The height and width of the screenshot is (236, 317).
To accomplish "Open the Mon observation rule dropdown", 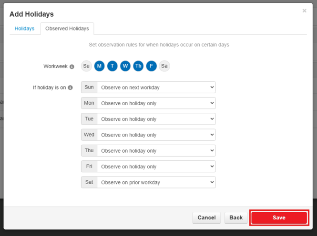I will click(156, 103).
